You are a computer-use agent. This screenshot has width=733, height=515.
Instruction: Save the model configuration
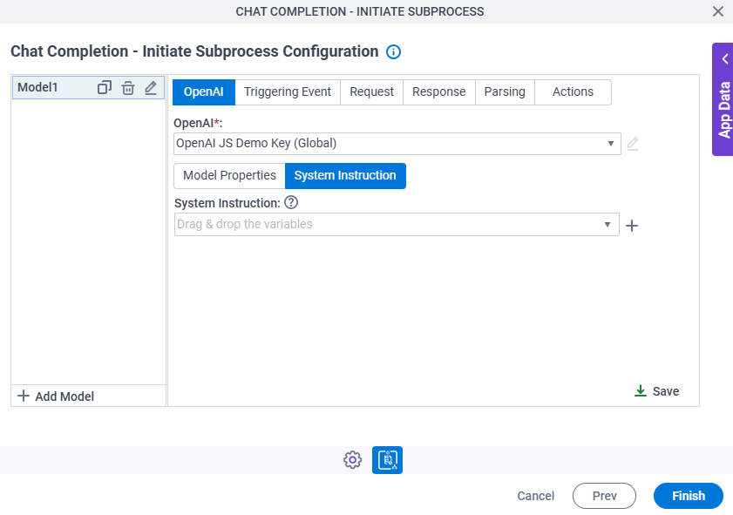point(657,391)
